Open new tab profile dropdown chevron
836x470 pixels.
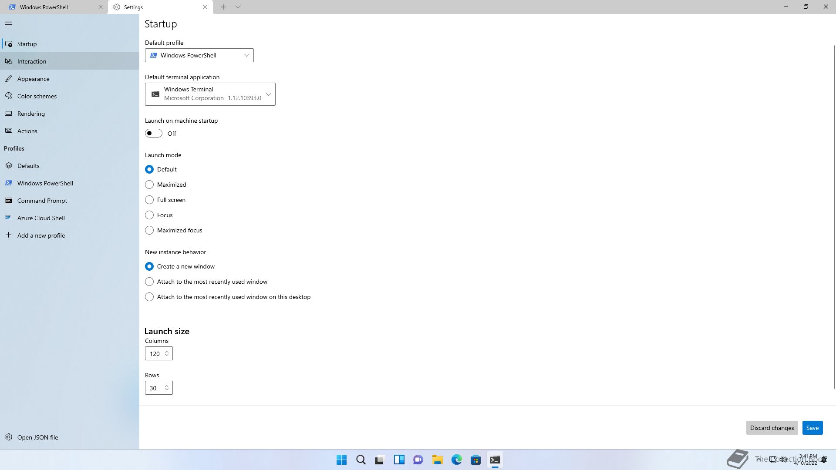pyautogui.click(x=238, y=7)
